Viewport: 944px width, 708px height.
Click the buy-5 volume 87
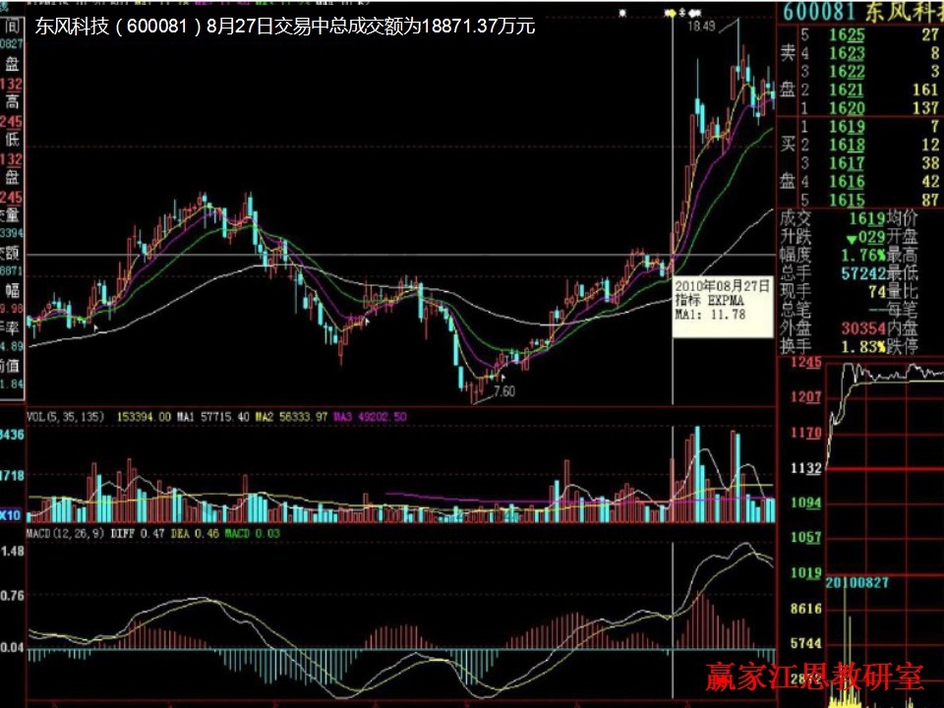(x=930, y=200)
